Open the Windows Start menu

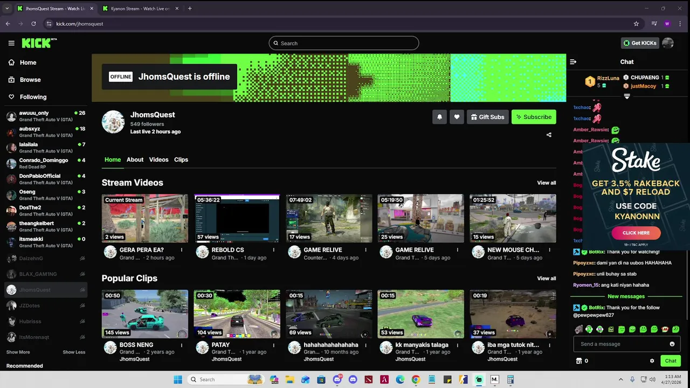pos(178,379)
